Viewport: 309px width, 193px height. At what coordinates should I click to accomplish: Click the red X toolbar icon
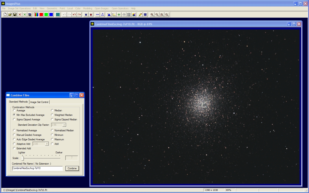click(x=20, y=14)
